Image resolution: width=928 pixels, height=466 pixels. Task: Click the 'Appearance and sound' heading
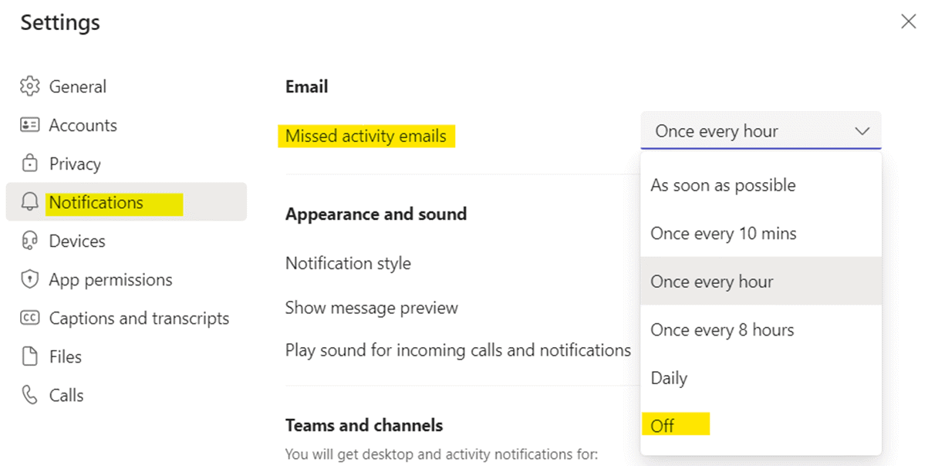pyautogui.click(x=376, y=214)
